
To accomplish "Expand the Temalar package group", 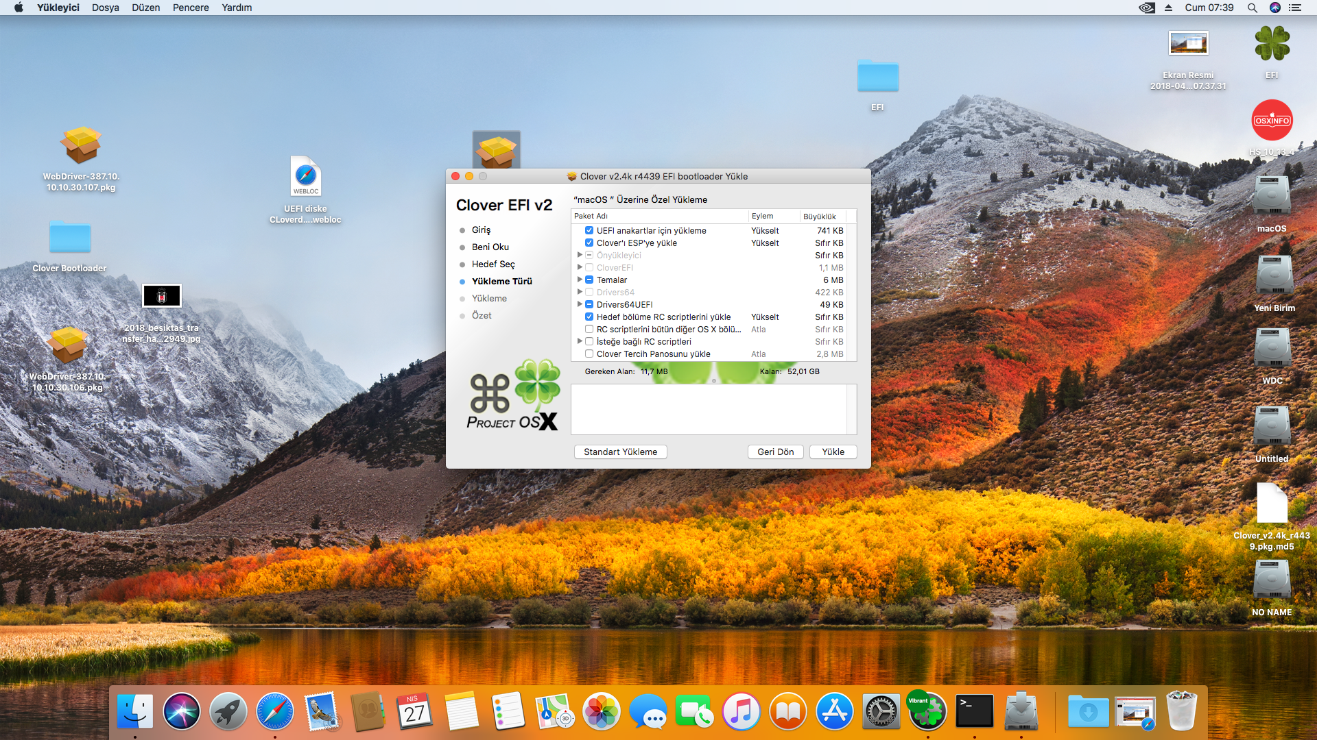I will (x=580, y=280).
